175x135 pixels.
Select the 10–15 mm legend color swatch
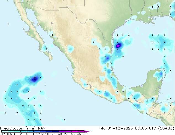(36, 131)
